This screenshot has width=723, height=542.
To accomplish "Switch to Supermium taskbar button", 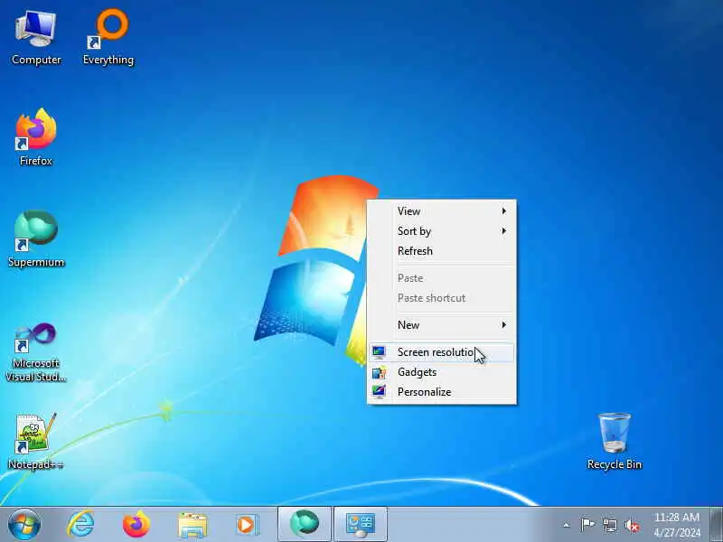I will tap(305, 524).
